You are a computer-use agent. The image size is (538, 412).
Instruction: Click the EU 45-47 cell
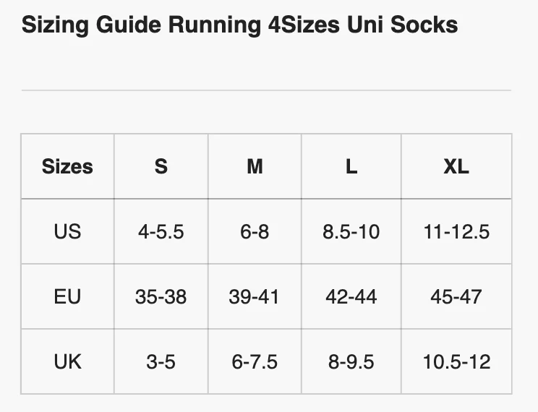tap(456, 296)
